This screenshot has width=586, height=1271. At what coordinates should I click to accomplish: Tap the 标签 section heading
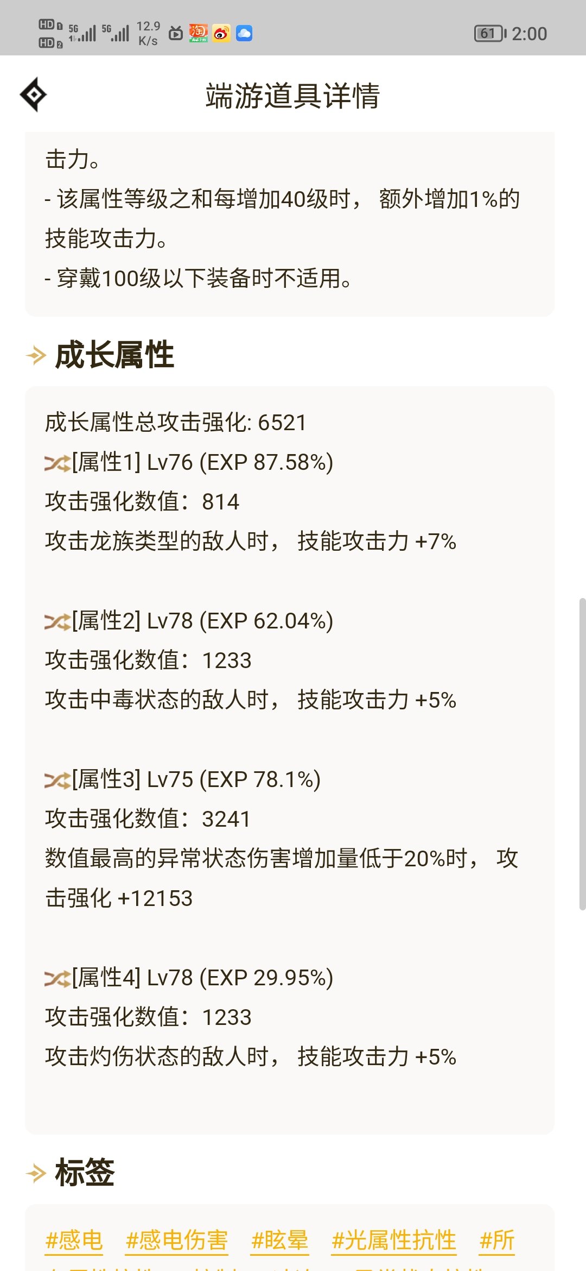point(85,1173)
